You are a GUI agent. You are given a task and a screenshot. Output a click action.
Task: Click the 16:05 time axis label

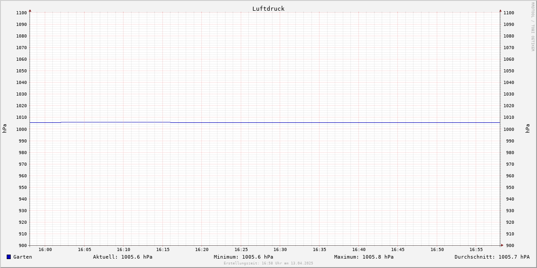[85, 249]
